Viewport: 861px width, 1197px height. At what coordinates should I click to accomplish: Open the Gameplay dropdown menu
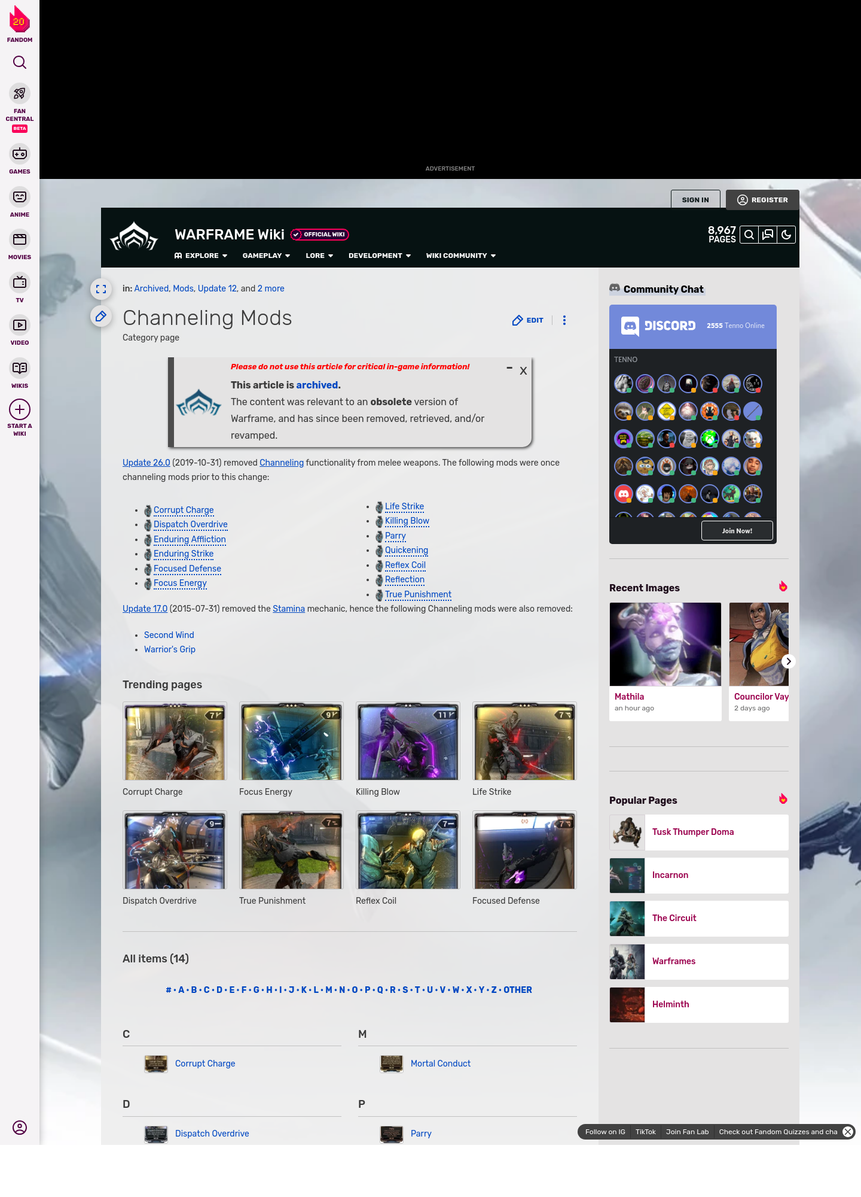click(x=266, y=256)
